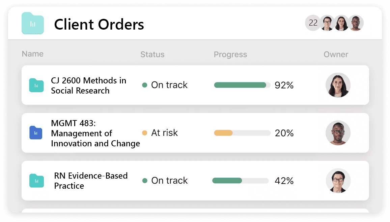The height and width of the screenshot is (222, 390).
Task: Click the 22 members count badge
Action: (x=313, y=23)
